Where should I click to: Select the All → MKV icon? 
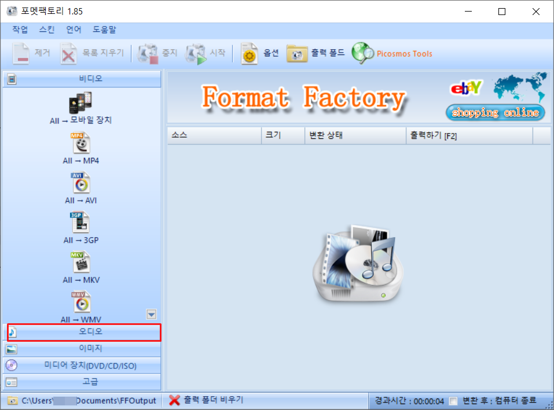[x=81, y=262]
